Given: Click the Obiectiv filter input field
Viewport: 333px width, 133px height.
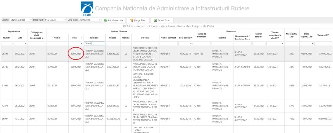Looking at the screenshot, I should tap(145, 43).
